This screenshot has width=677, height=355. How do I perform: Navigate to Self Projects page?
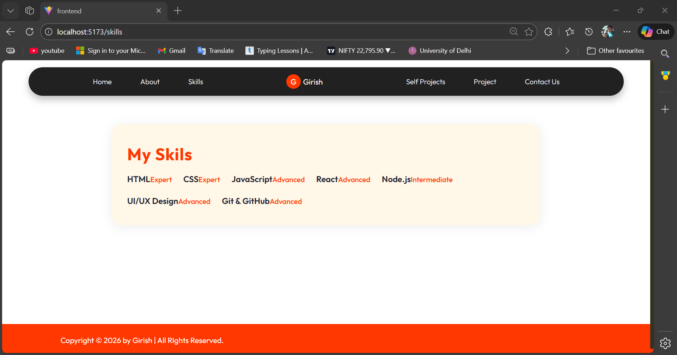point(425,82)
